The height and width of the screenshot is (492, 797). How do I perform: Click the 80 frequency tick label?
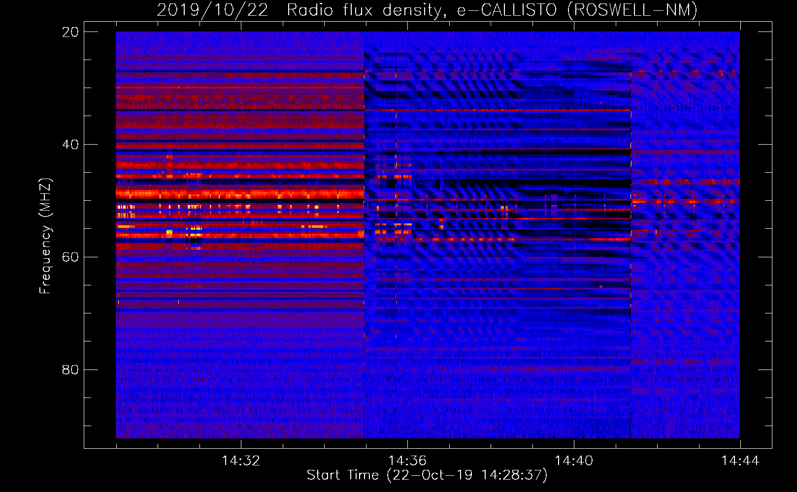click(70, 369)
